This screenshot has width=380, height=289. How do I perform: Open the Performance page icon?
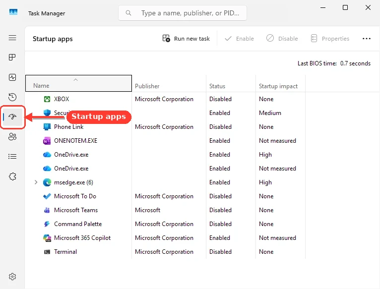pyautogui.click(x=12, y=77)
